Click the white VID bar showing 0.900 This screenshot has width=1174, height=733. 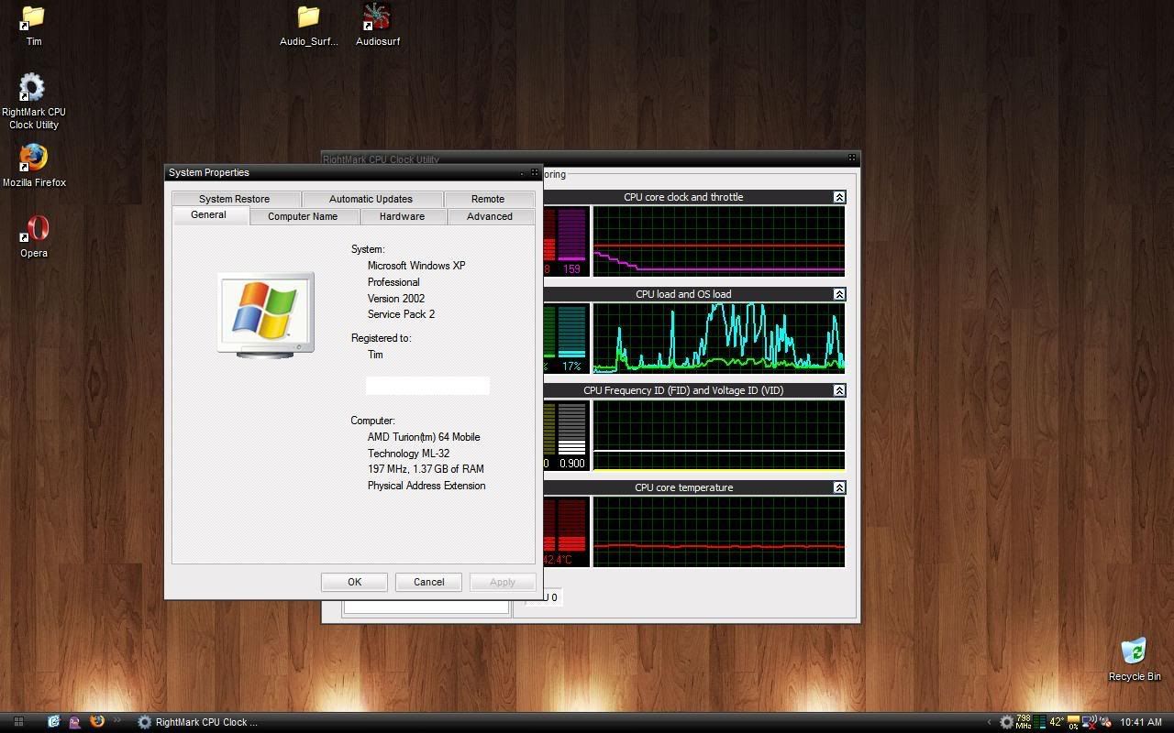click(x=572, y=430)
